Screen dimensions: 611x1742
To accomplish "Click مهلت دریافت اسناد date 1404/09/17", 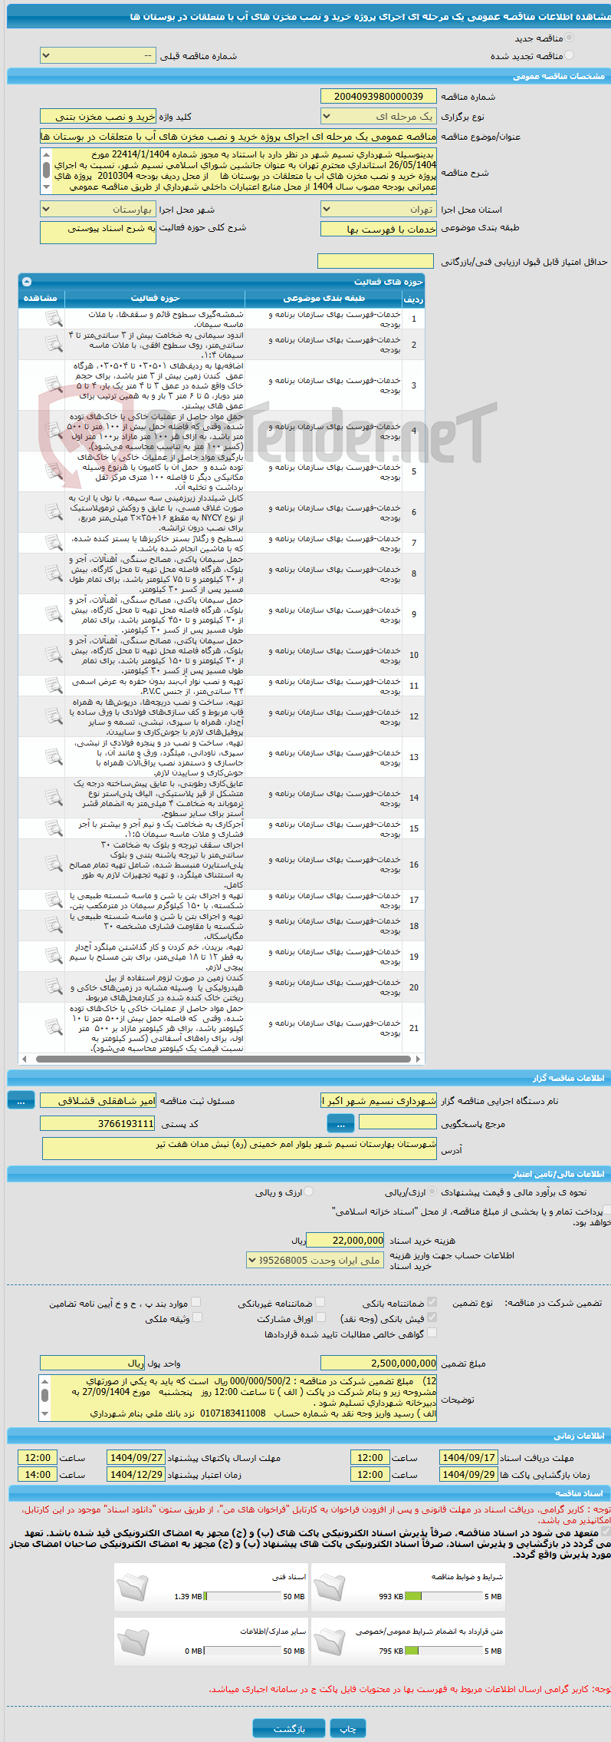I will click(x=468, y=1458).
